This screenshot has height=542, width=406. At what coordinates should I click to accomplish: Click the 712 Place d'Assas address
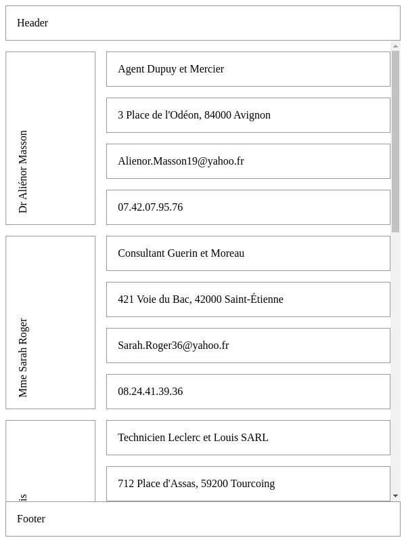pos(248,484)
